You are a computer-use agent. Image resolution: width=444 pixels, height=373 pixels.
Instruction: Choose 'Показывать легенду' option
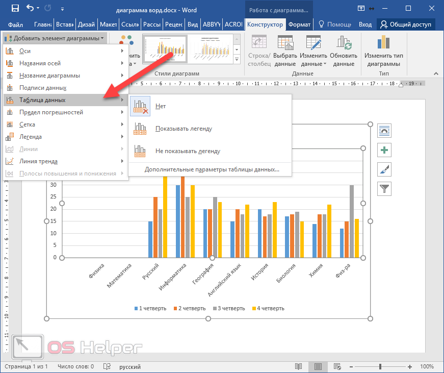pos(184,129)
